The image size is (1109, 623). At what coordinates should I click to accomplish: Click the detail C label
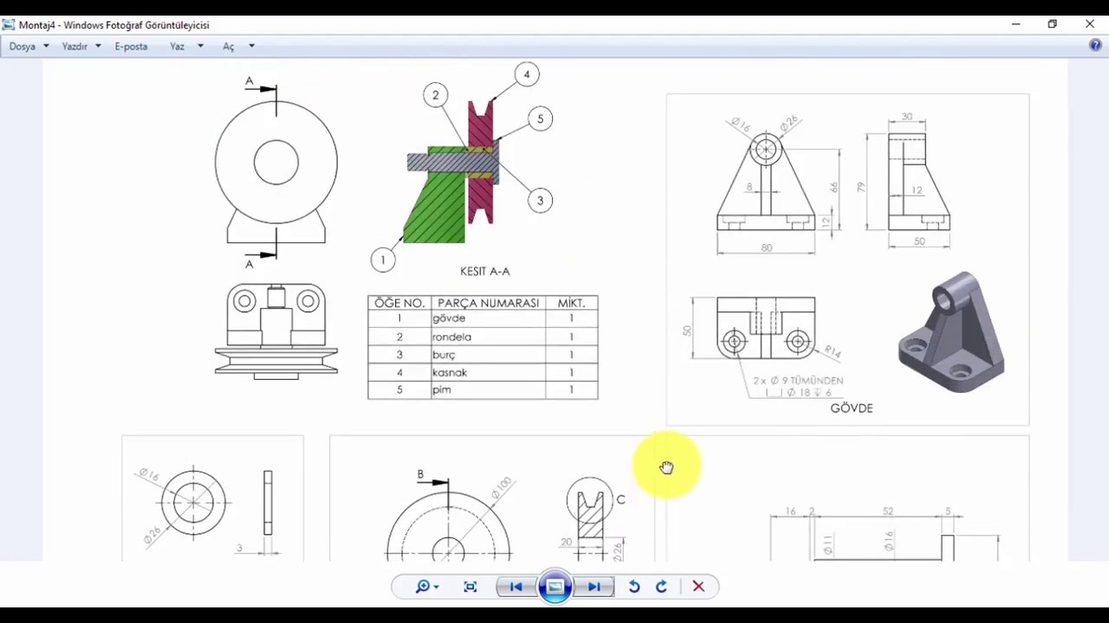620,499
